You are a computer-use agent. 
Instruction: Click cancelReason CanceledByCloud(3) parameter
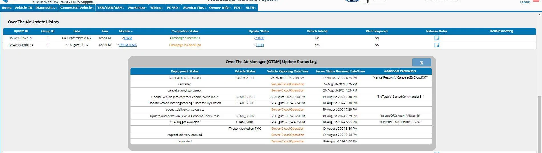[400, 77]
